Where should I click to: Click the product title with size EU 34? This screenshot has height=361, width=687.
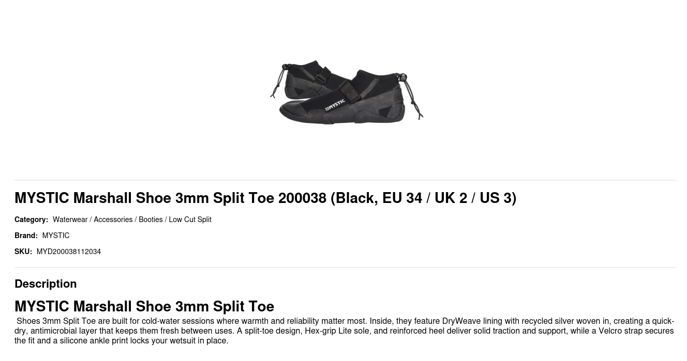tap(265, 198)
